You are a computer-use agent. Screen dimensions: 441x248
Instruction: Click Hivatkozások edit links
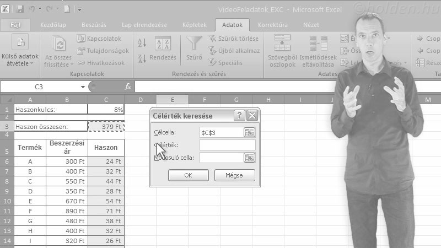101,63
